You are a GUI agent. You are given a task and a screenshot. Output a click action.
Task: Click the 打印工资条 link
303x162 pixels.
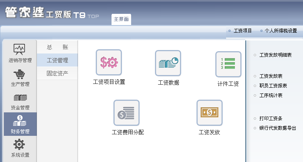click(x=271, y=118)
